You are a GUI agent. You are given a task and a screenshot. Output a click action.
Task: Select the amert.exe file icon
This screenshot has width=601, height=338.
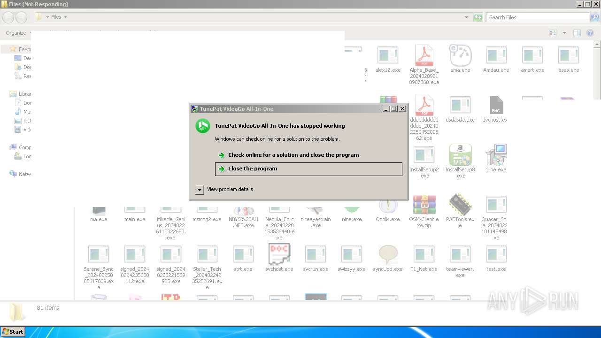pyautogui.click(x=532, y=55)
